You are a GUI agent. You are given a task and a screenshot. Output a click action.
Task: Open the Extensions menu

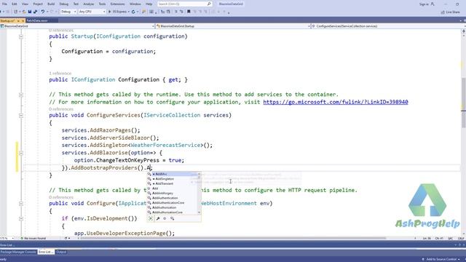[117, 4]
